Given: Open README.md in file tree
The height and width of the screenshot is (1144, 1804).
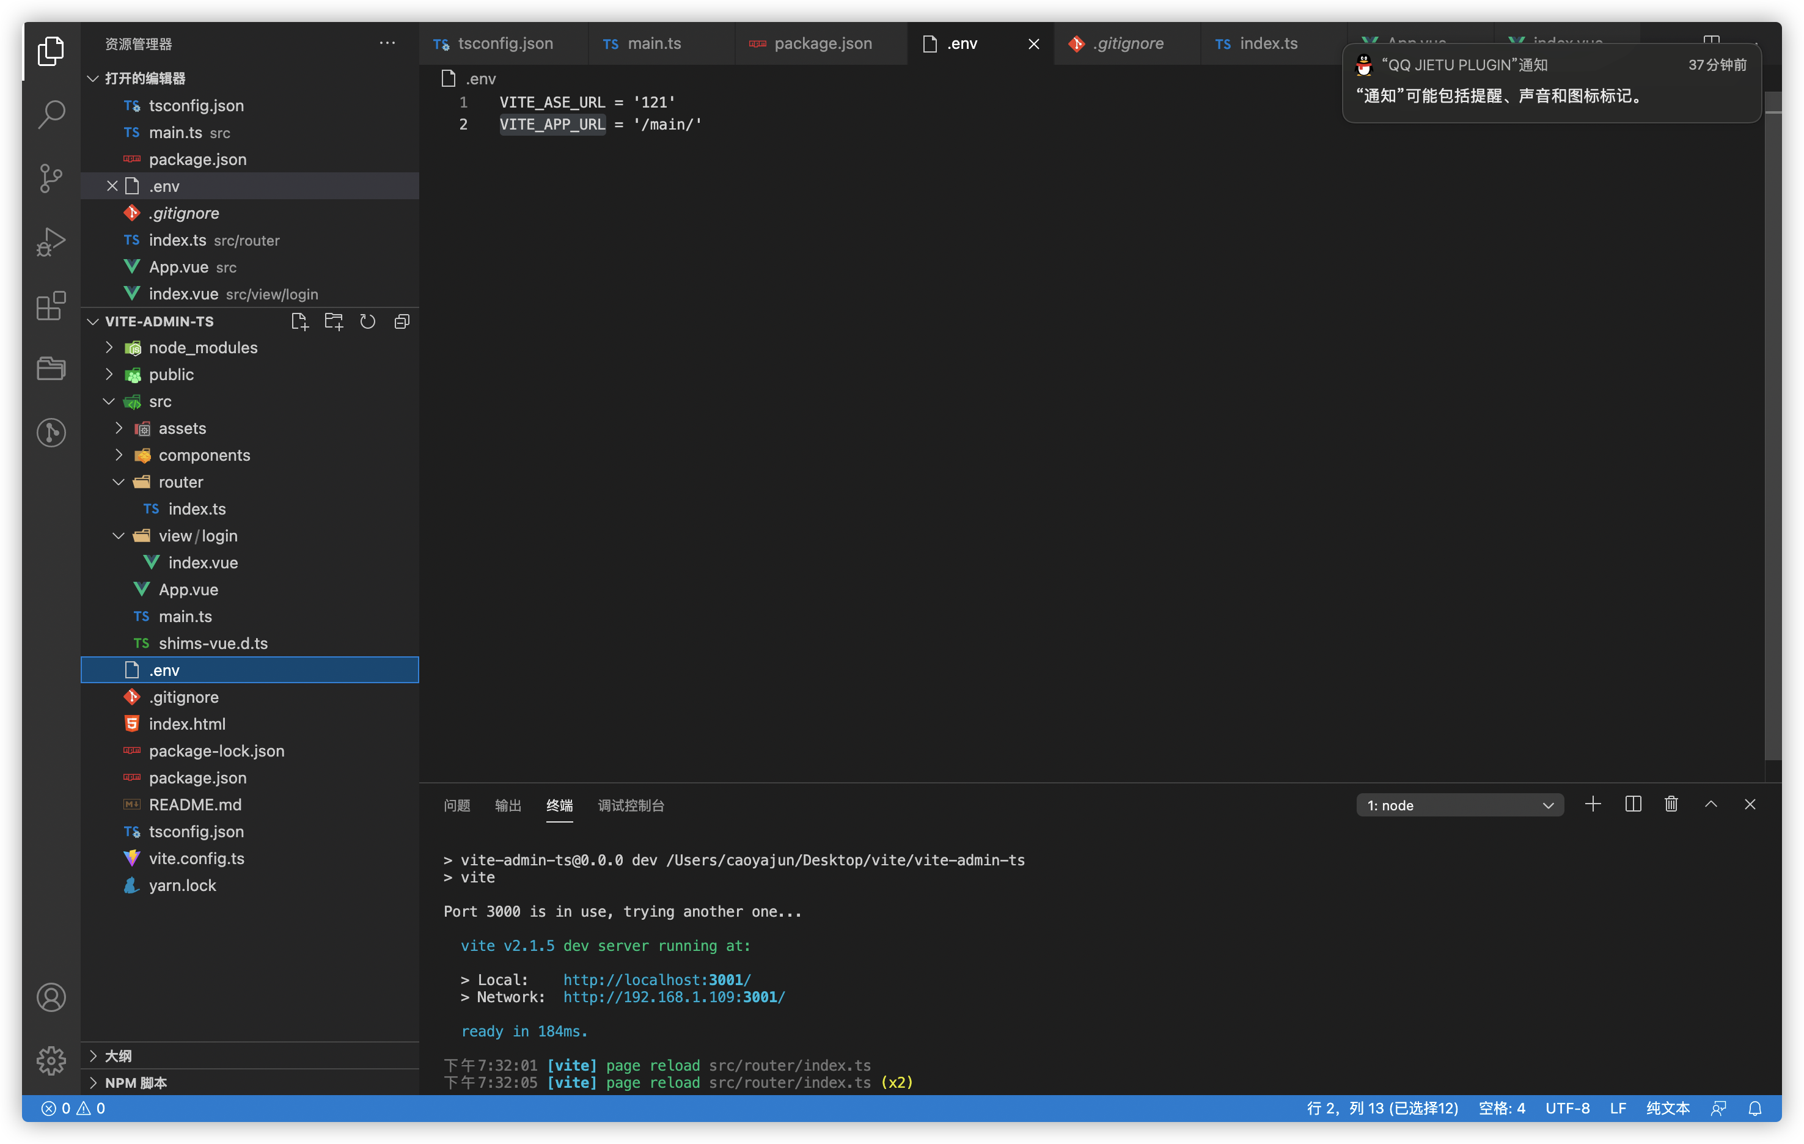Looking at the screenshot, I should (x=250, y=805).
